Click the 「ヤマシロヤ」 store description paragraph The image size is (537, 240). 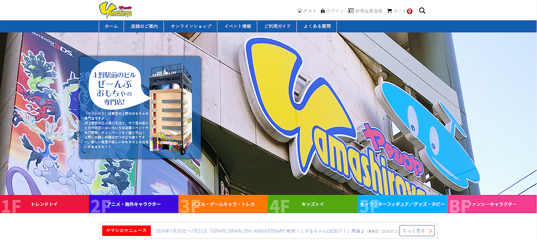tap(117, 129)
